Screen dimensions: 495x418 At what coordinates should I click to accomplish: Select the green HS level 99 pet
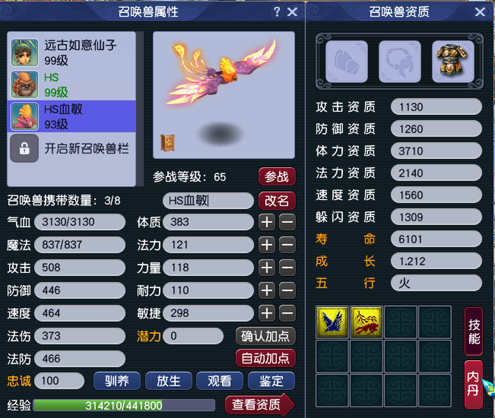[x=72, y=84]
